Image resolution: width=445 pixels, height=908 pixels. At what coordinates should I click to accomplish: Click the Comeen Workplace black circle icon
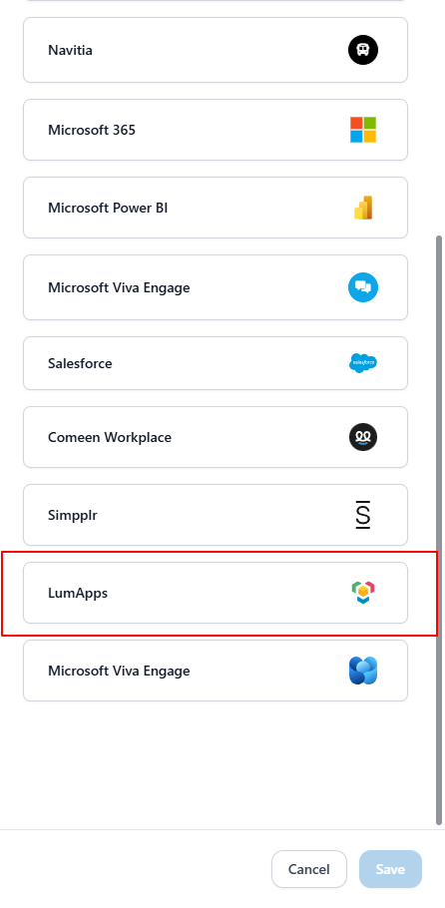(363, 437)
